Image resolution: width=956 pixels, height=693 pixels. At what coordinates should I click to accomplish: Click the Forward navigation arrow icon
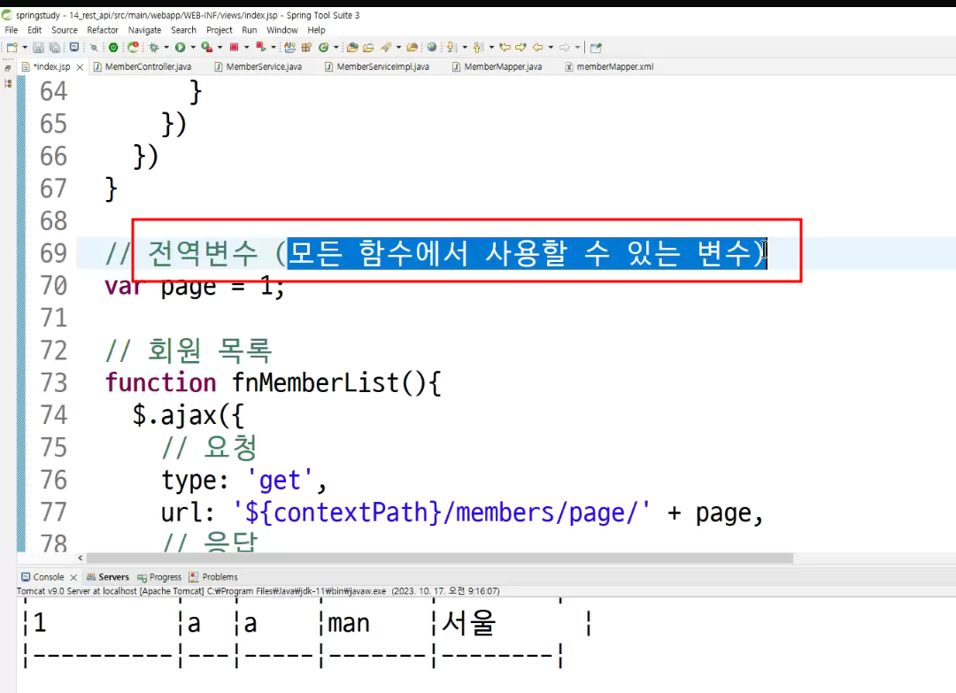click(x=565, y=48)
